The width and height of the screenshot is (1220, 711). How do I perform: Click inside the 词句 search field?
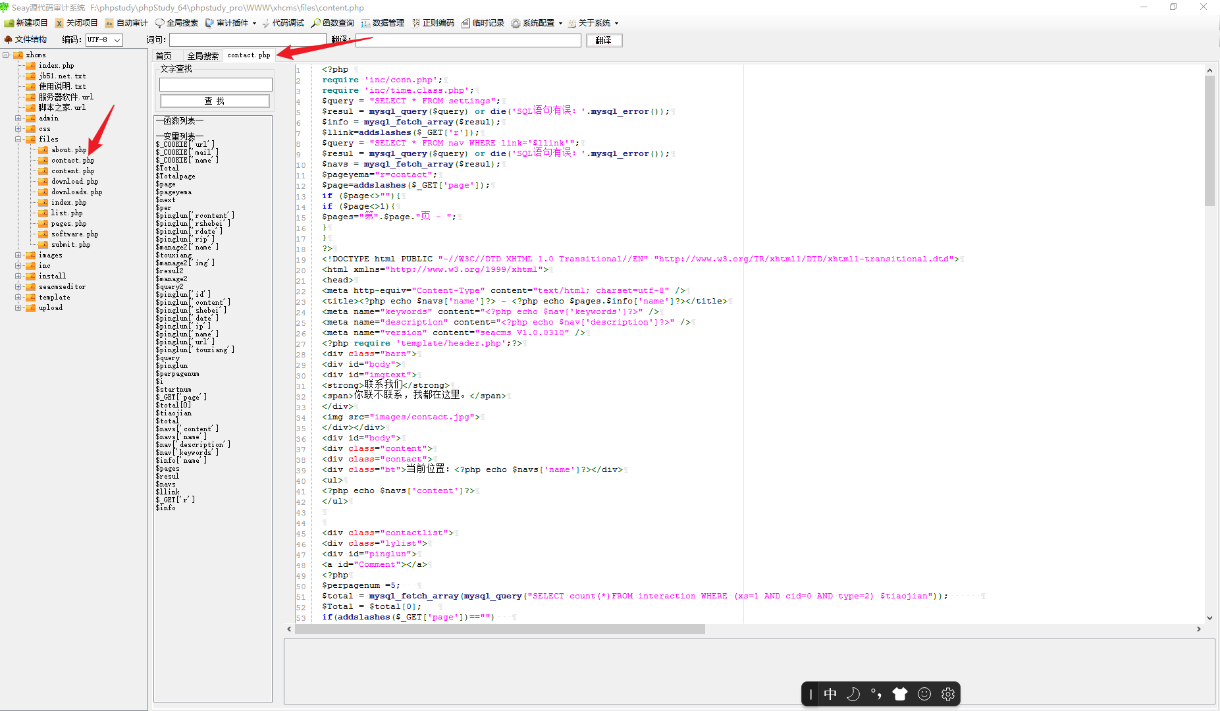(248, 40)
